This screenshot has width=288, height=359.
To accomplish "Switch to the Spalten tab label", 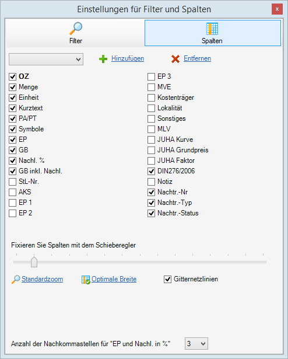I will pyautogui.click(x=212, y=41).
